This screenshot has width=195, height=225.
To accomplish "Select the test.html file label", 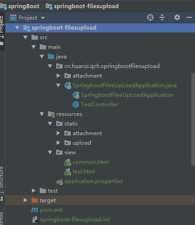I will click(x=84, y=172).
